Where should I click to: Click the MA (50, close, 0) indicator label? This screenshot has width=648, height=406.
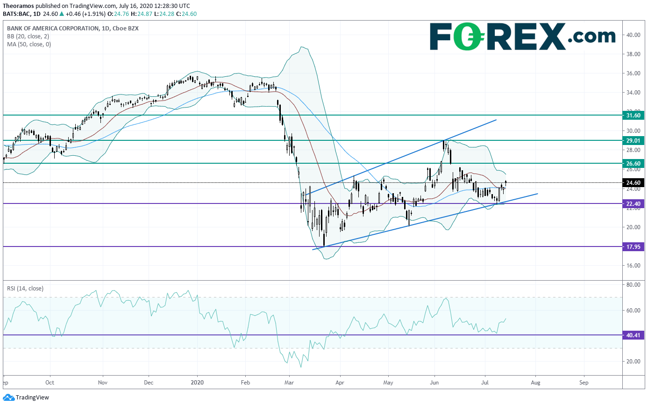tap(29, 44)
